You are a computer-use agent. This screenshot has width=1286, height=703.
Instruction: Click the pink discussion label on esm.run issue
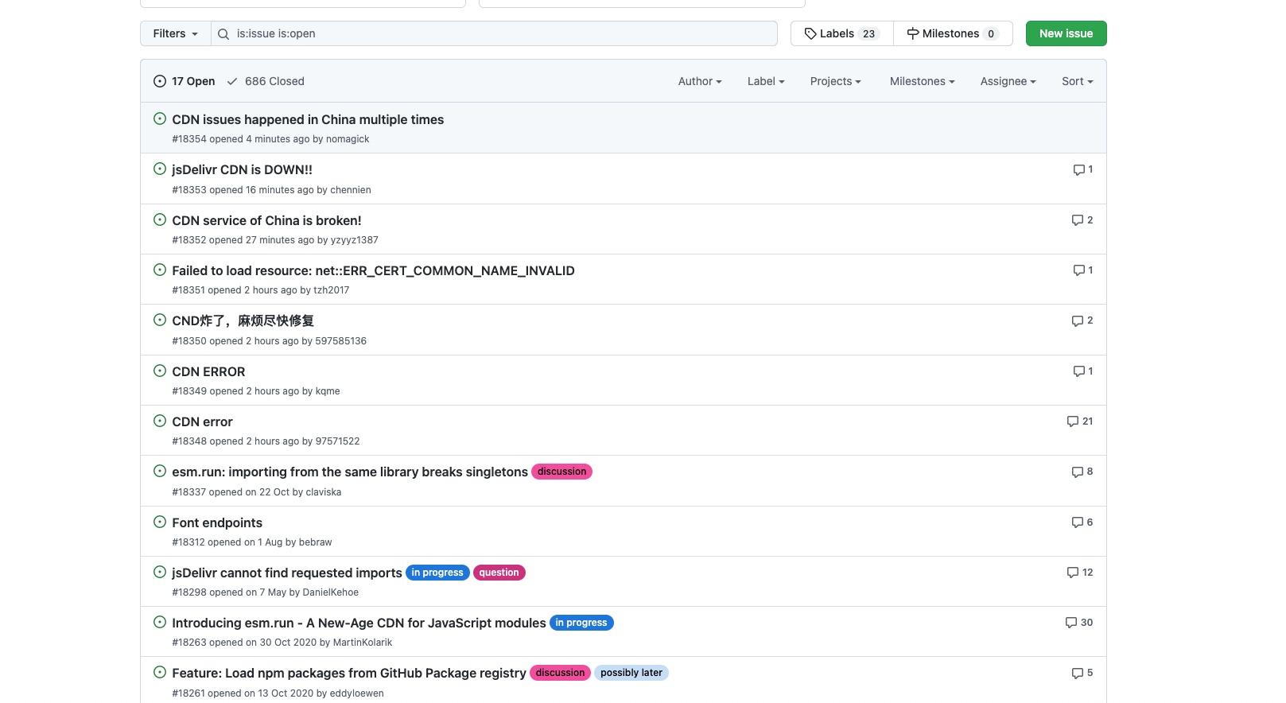[561, 472]
